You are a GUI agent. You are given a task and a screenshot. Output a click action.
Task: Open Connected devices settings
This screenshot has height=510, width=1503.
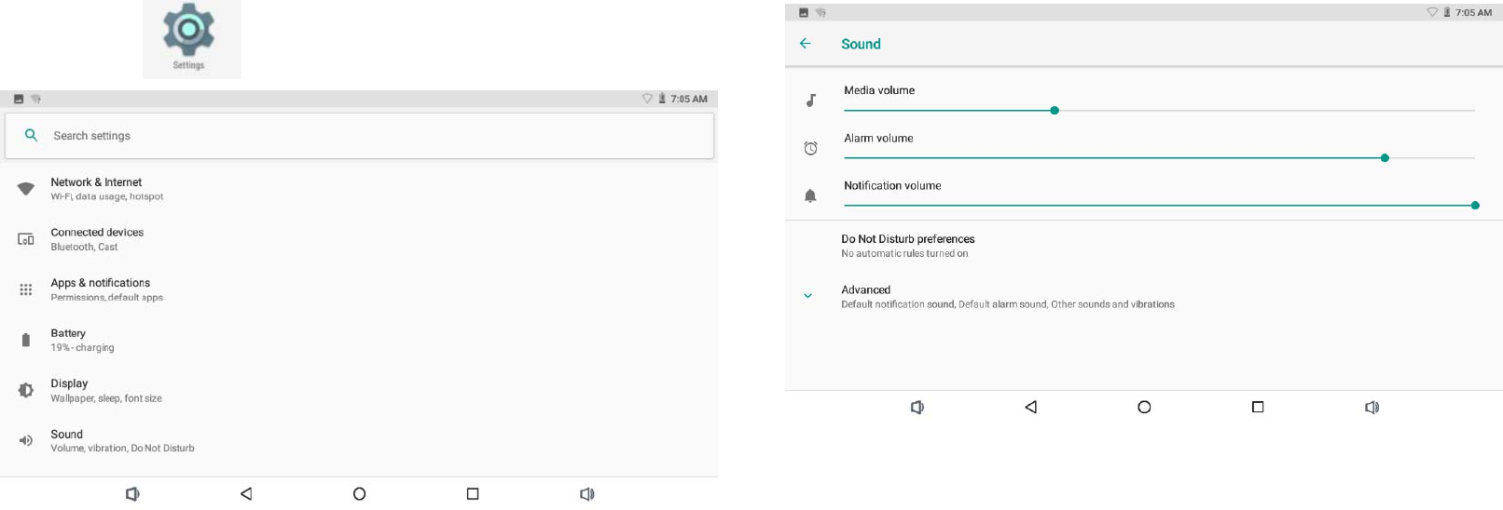point(97,233)
